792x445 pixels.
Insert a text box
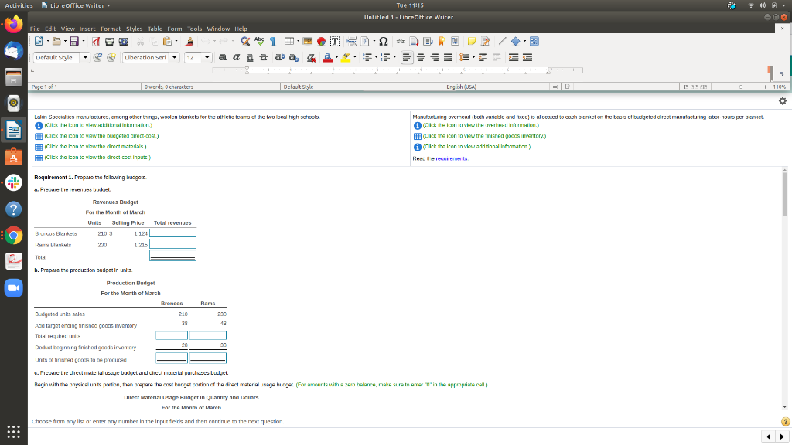334,42
